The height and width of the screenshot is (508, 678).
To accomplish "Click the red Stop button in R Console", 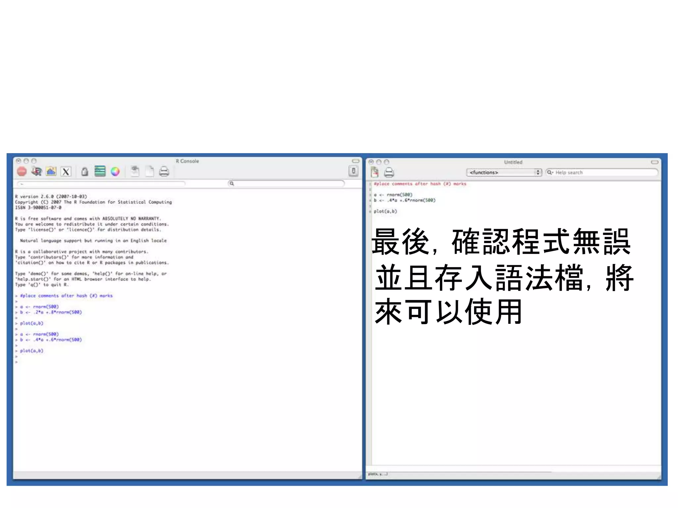I will point(22,171).
